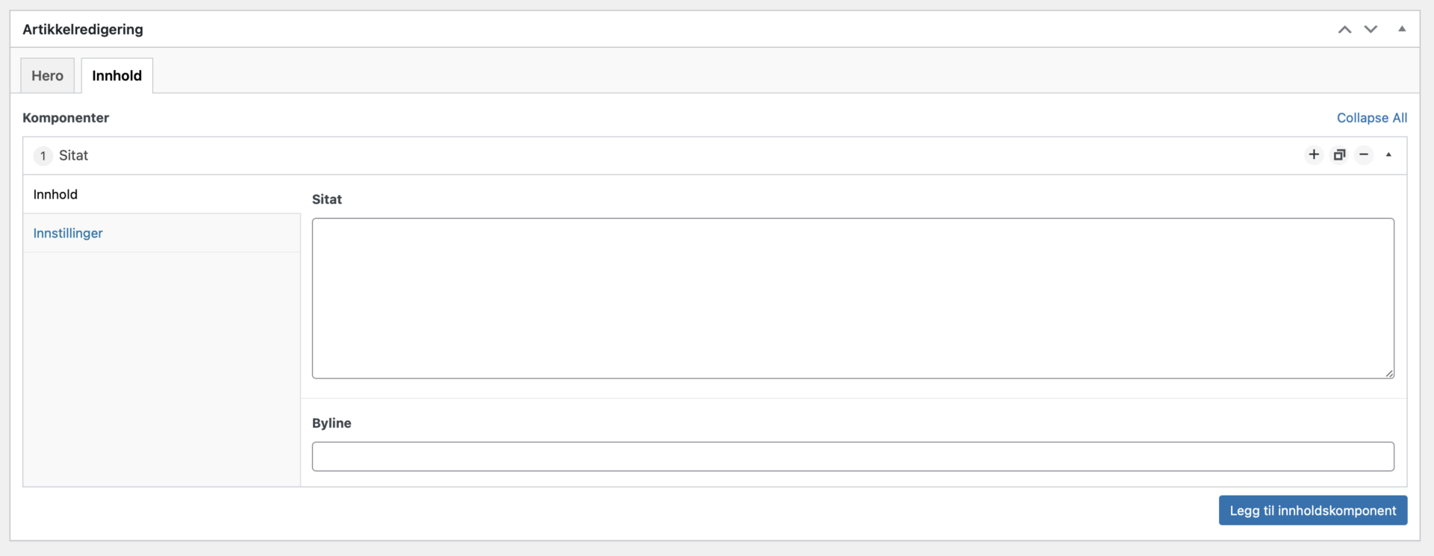Select the top Innhold tab

pos(117,75)
